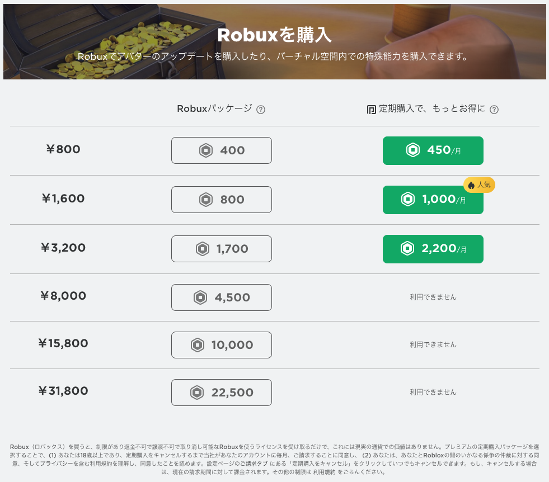Subscribe to the 1,000/月 Robux plan
The width and height of the screenshot is (549, 482).
(433, 200)
